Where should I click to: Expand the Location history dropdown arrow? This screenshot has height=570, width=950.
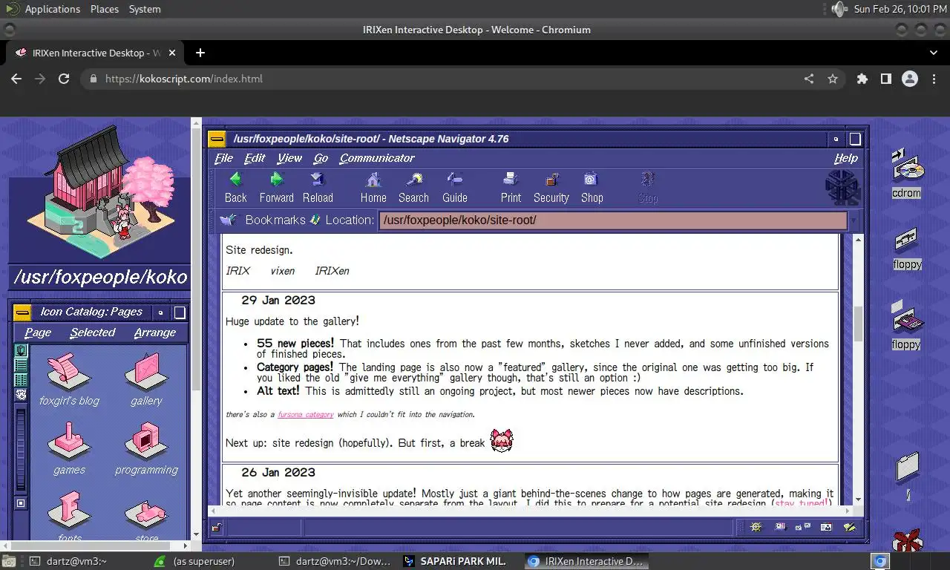coord(854,220)
